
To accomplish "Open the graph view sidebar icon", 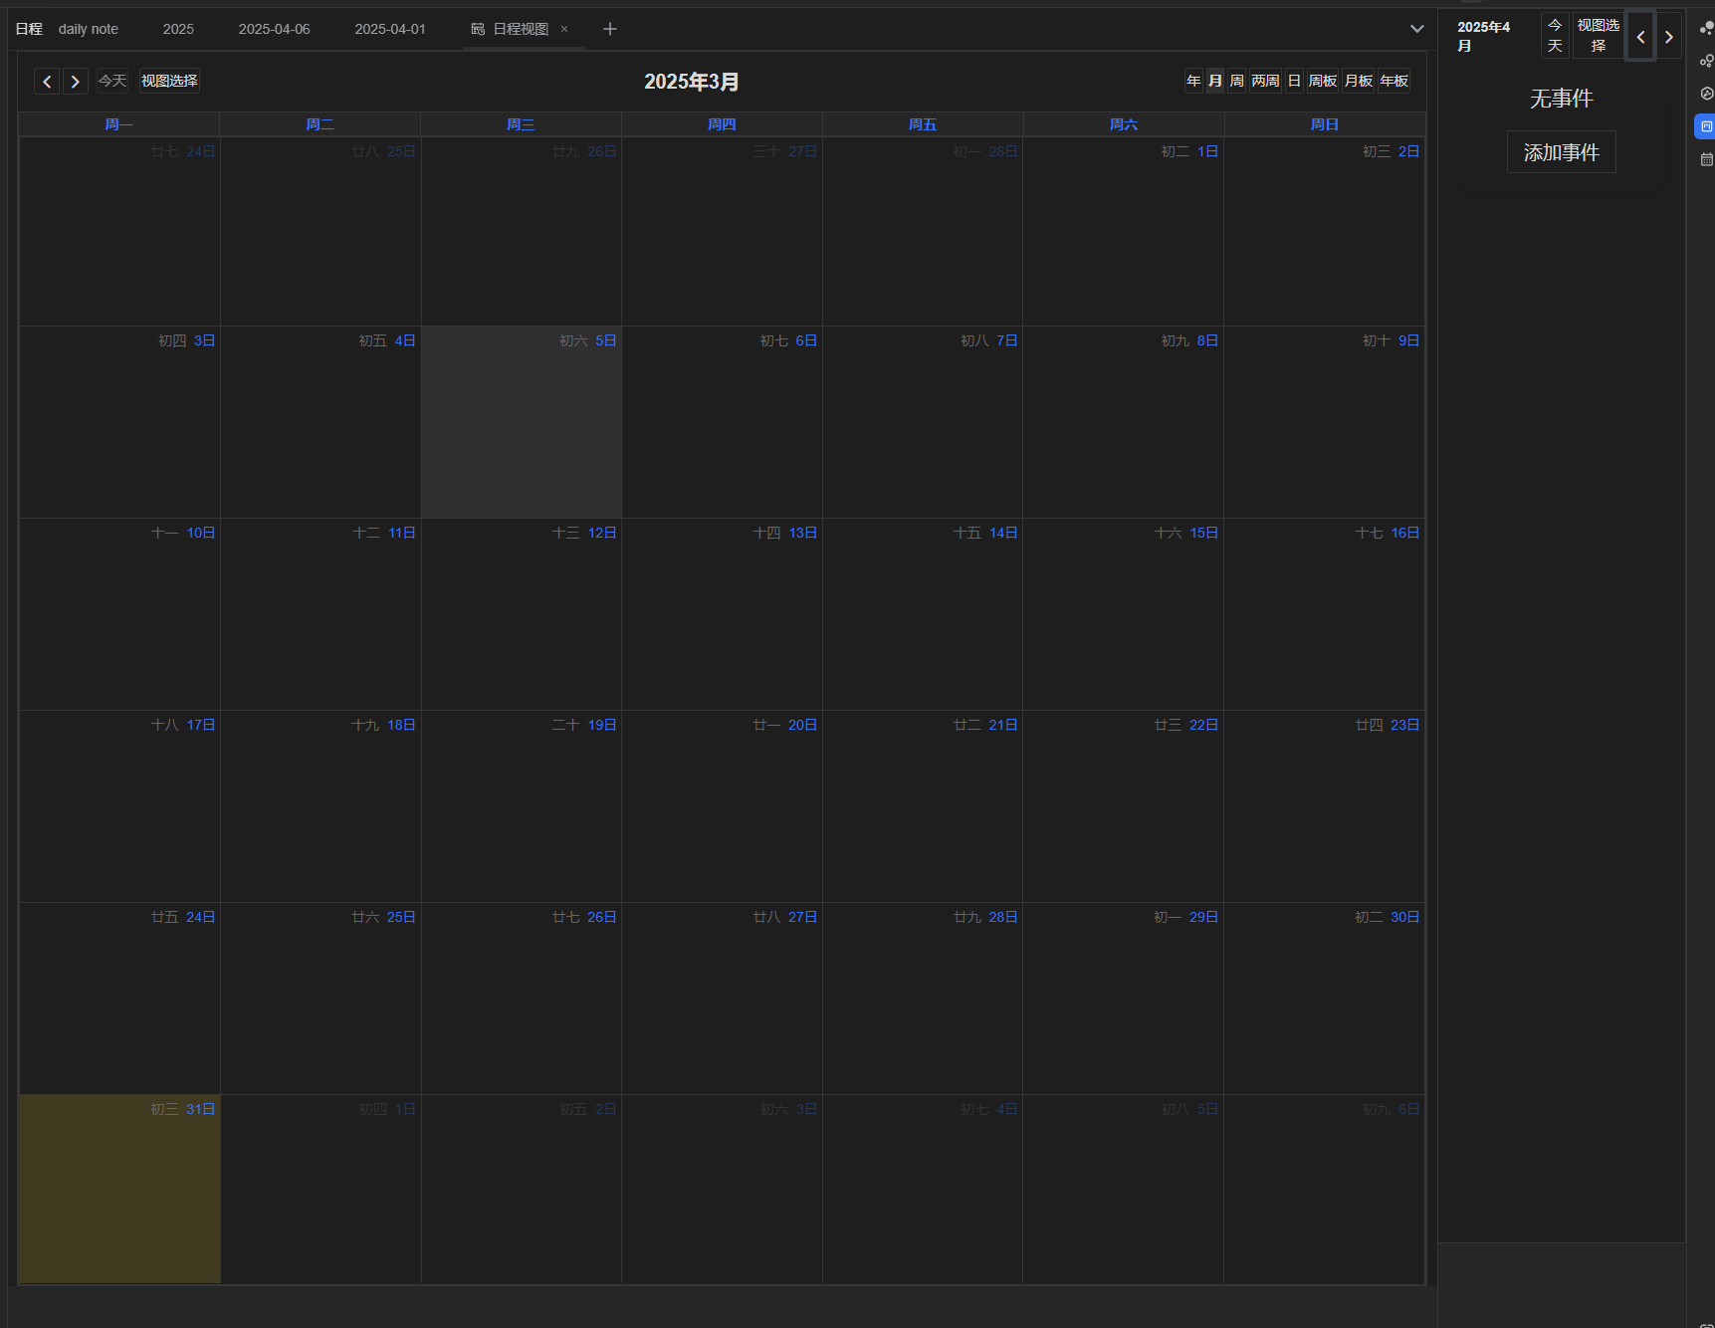I will [x=1706, y=61].
